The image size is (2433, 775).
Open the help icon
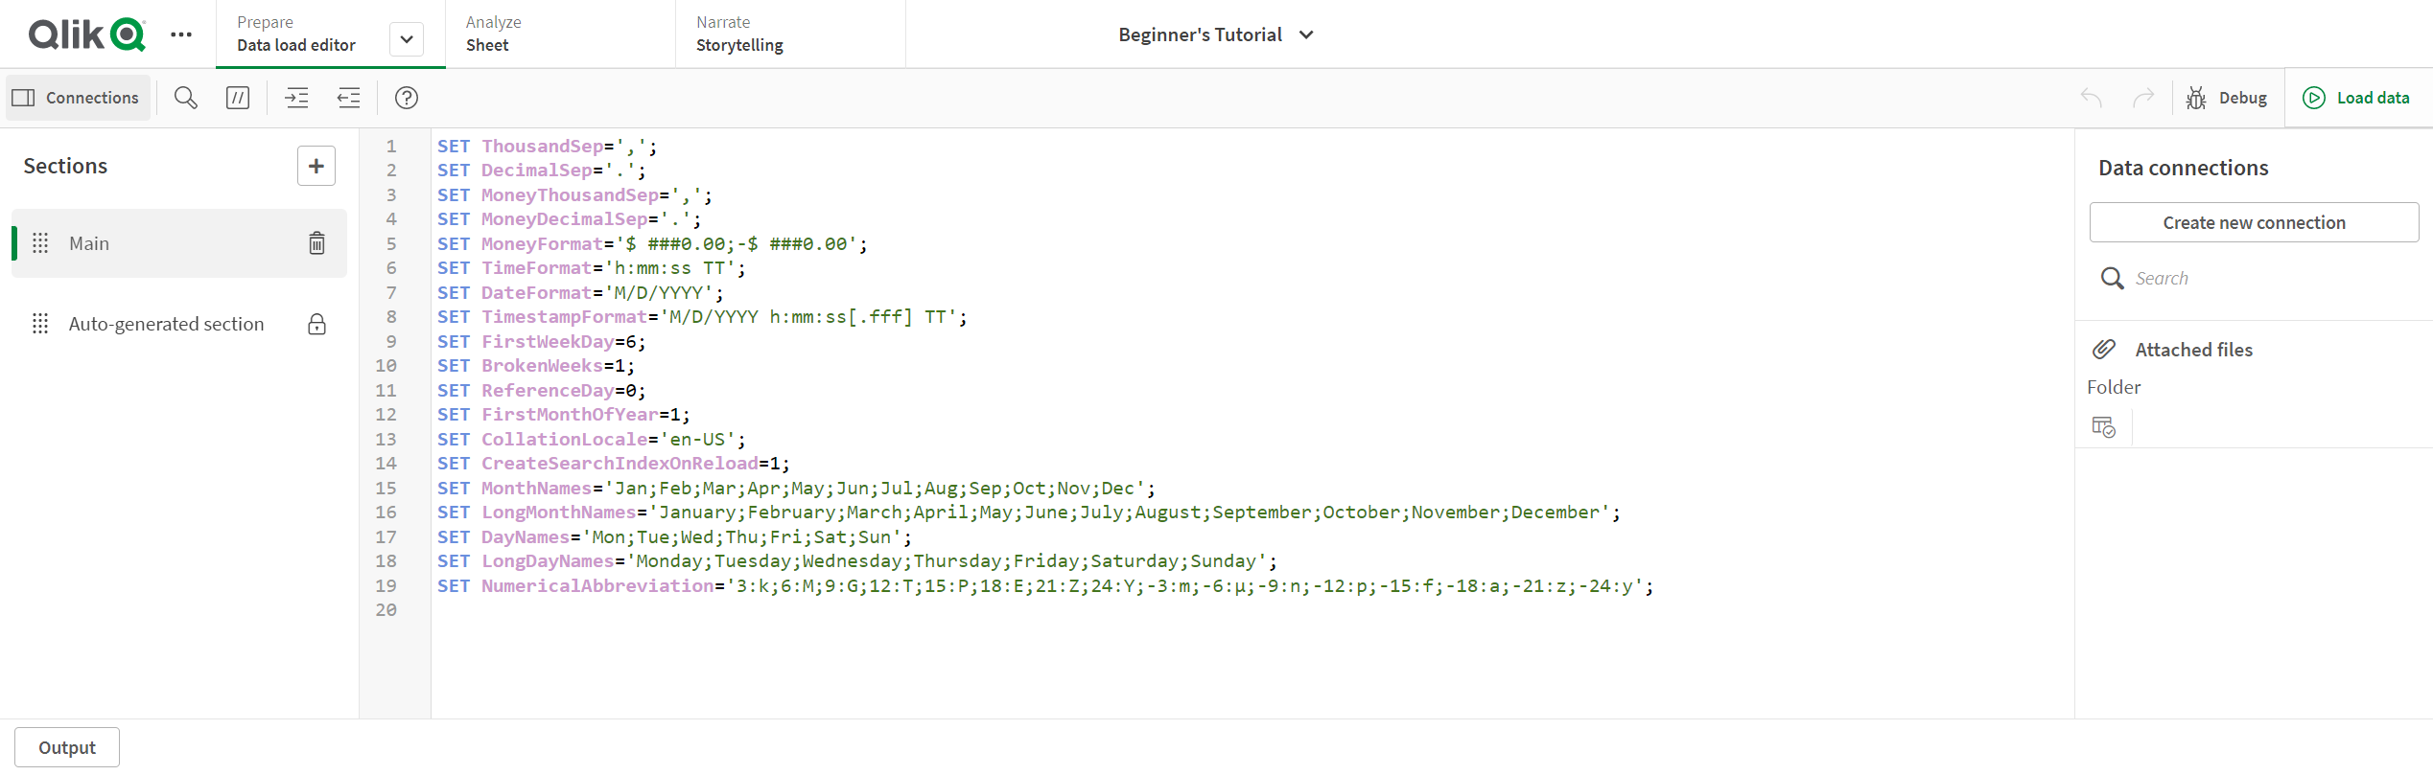pyautogui.click(x=407, y=98)
